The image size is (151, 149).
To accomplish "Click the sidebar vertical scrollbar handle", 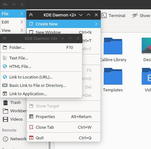I will (50, 145).
